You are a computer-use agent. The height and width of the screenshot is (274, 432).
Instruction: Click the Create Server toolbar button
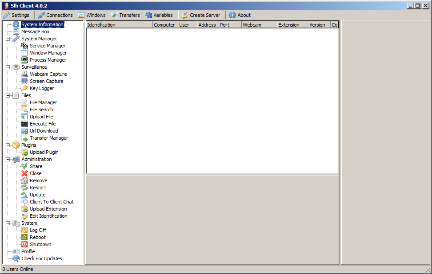tap(201, 15)
